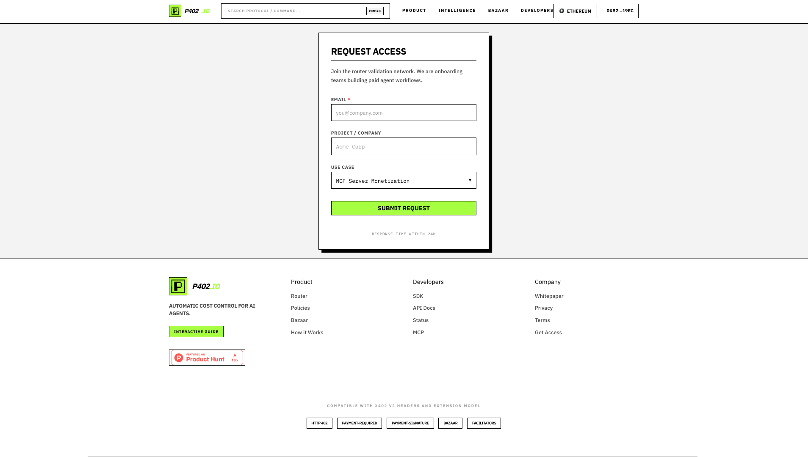Go to the Bazaar nav item
808x457 pixels.
498,11
